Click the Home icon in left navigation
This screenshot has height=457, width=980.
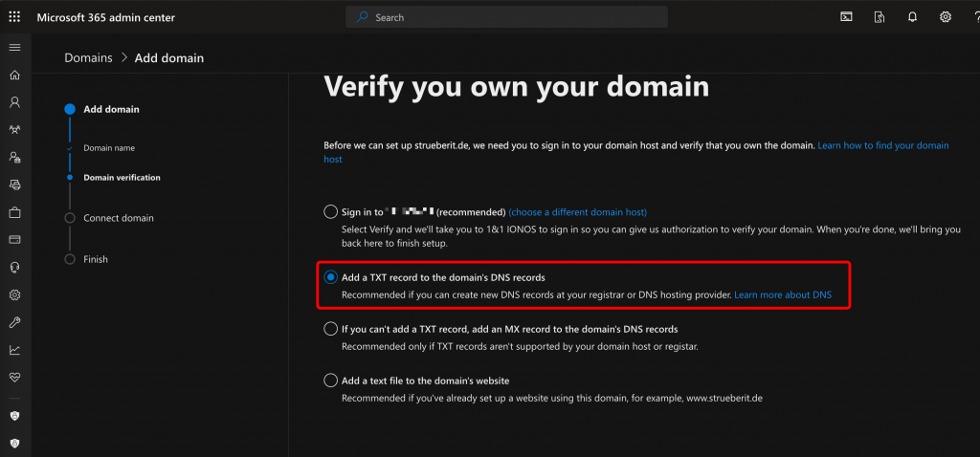[x=14, y=75]
